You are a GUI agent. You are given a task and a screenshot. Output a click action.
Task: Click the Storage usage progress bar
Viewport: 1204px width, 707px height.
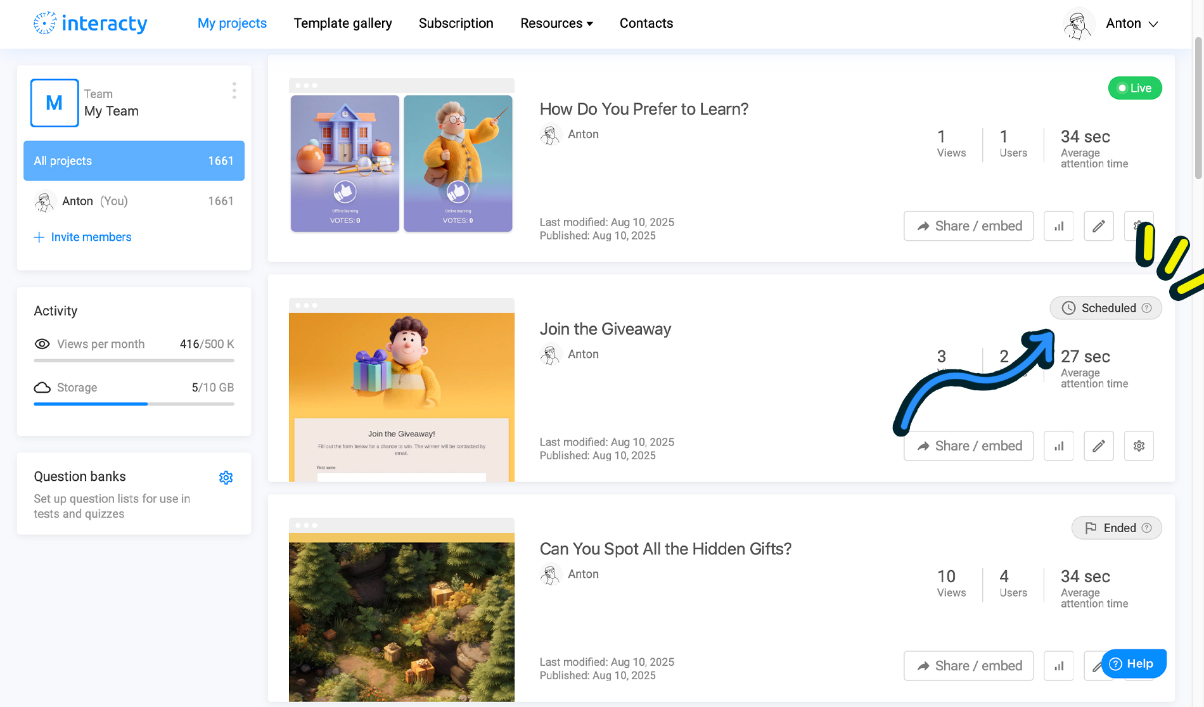134,404
